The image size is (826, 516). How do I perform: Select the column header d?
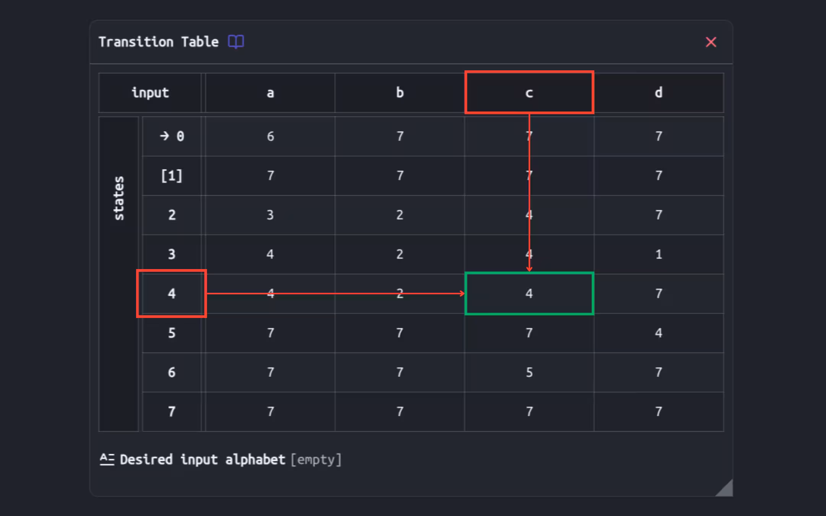pyautogui.click(x=659, y=92)
